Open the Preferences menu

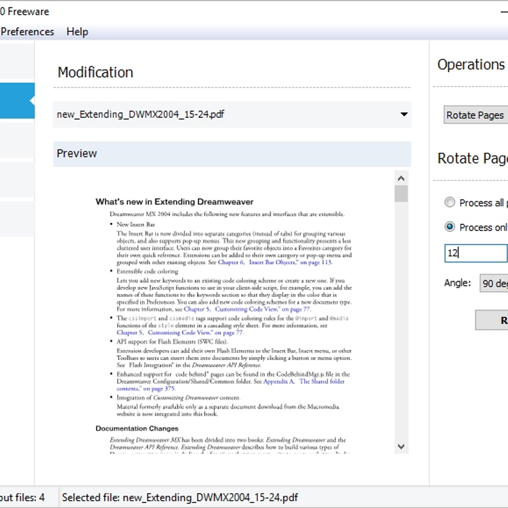(27, 32)
